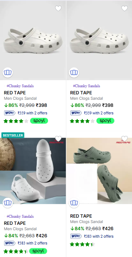Screen dimensions: 132x257
Task: Click the BESTSELLER tag
Action: (x=13, y=135)
